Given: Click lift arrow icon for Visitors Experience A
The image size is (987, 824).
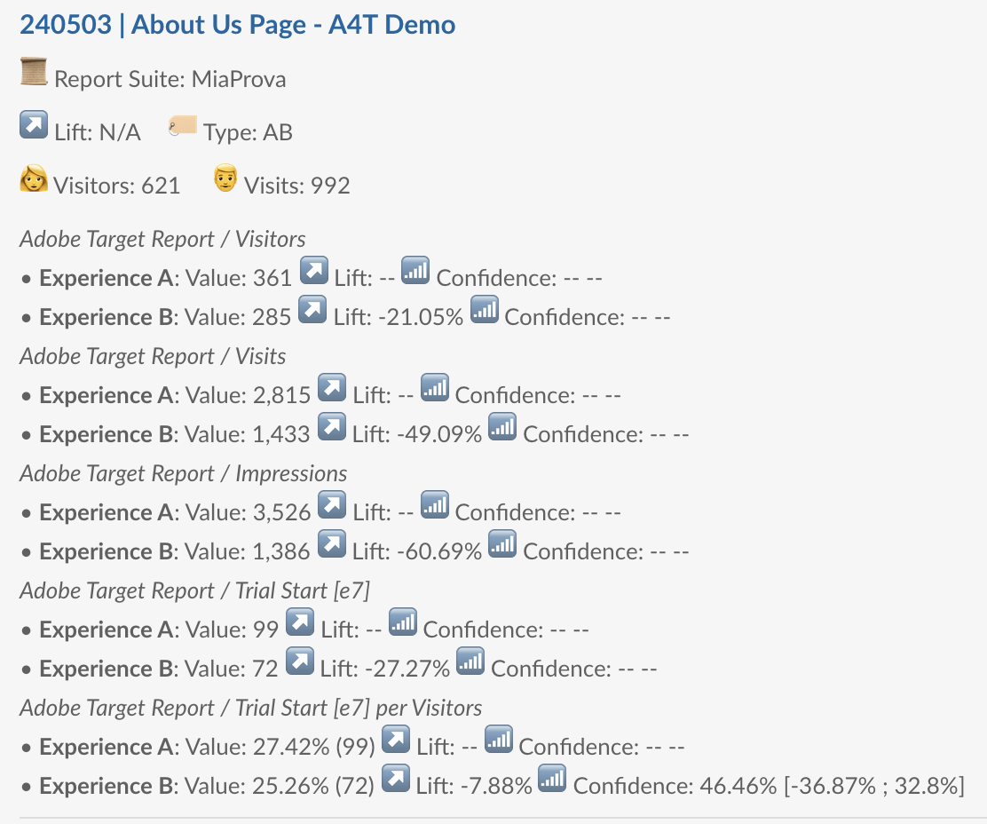Looking at the screenshot, I should [x=314, y=271].
